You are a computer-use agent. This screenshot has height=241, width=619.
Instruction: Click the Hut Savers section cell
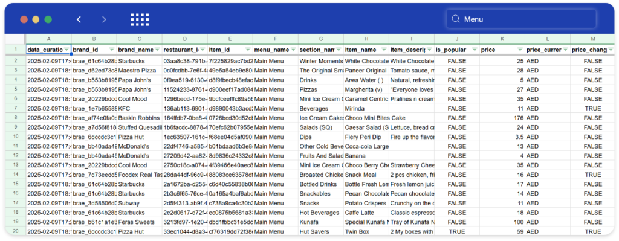[321, 231]
